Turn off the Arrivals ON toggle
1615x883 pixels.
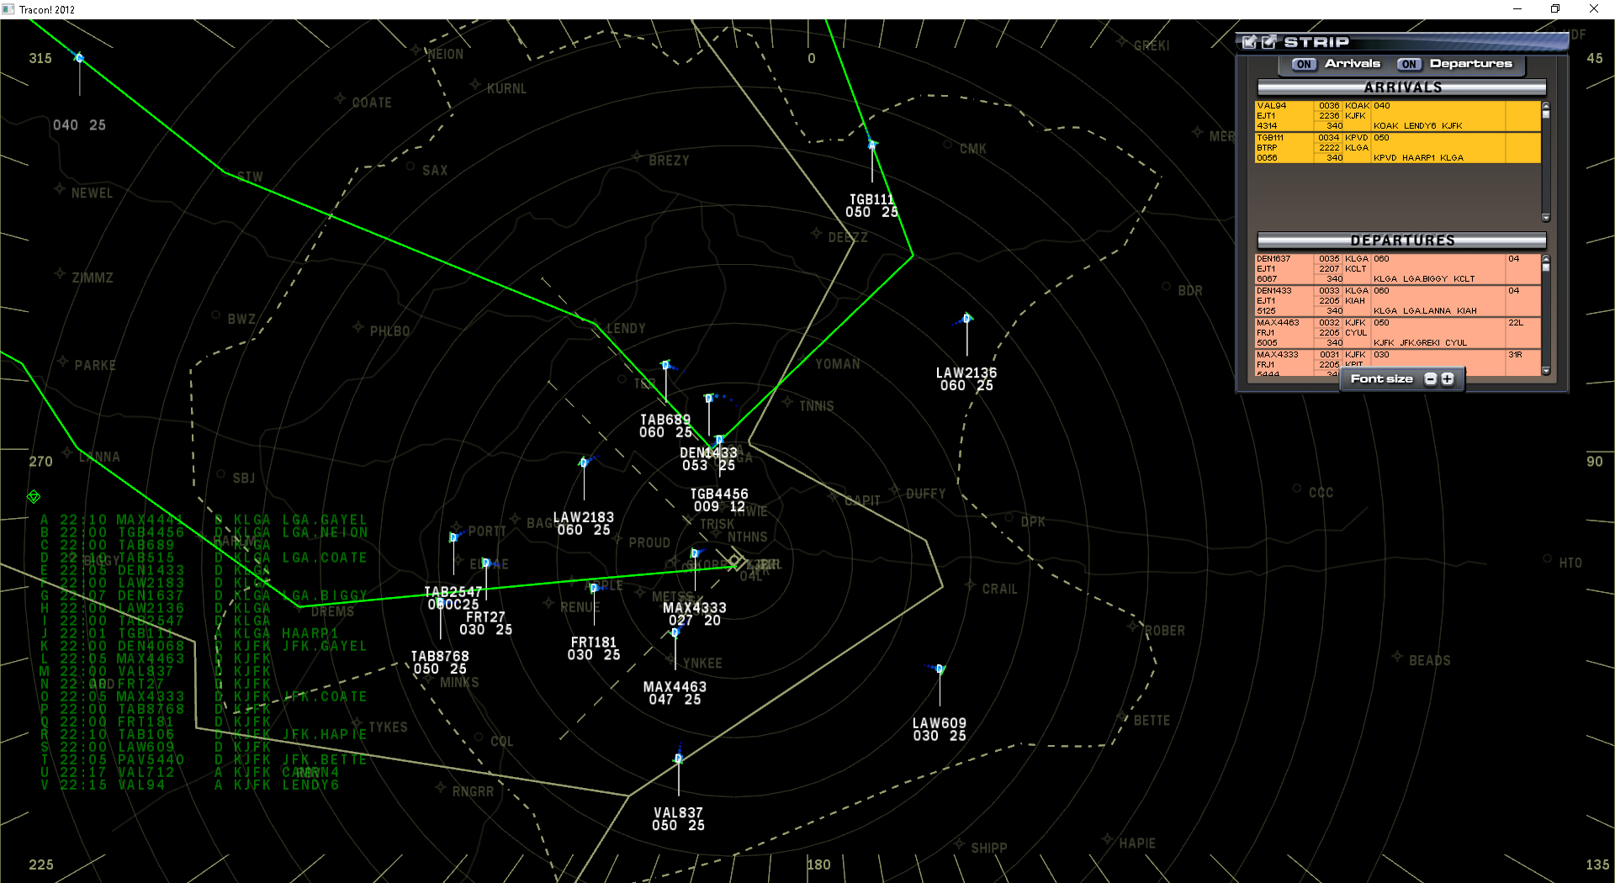tap(1305, 64)
